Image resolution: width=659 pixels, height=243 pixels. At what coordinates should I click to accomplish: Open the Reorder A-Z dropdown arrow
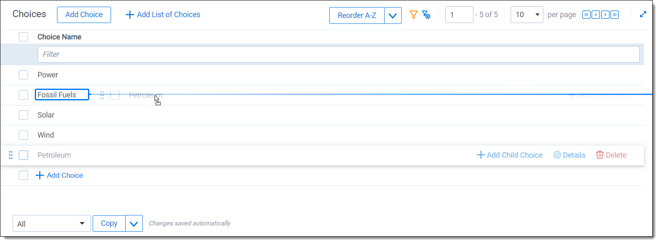click(393, 15)
